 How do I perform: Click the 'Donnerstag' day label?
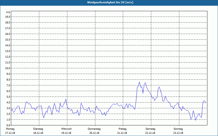click(94, 129)
